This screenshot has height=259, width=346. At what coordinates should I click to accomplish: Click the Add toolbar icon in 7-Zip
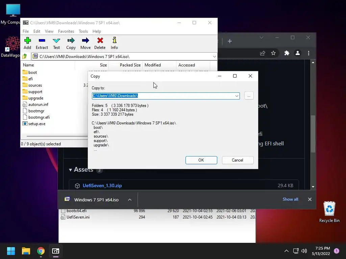point(27,43)
